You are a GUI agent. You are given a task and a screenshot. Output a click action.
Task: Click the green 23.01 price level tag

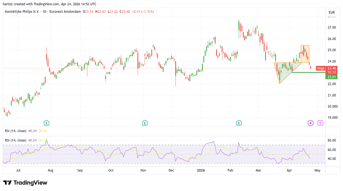[331, 77]
